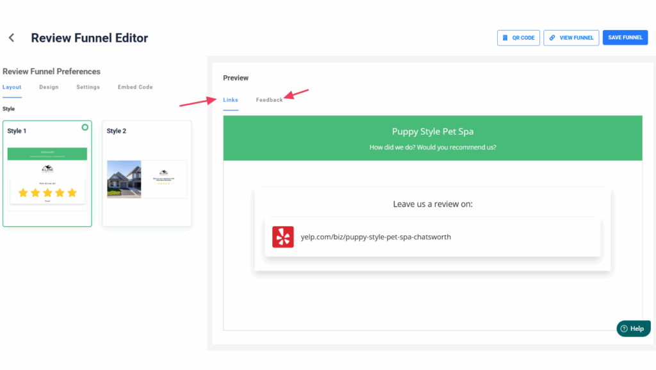656x370 pixels.
Task: Open the Yelp puppy-style-pet-spa link
Action: (376, 237)
